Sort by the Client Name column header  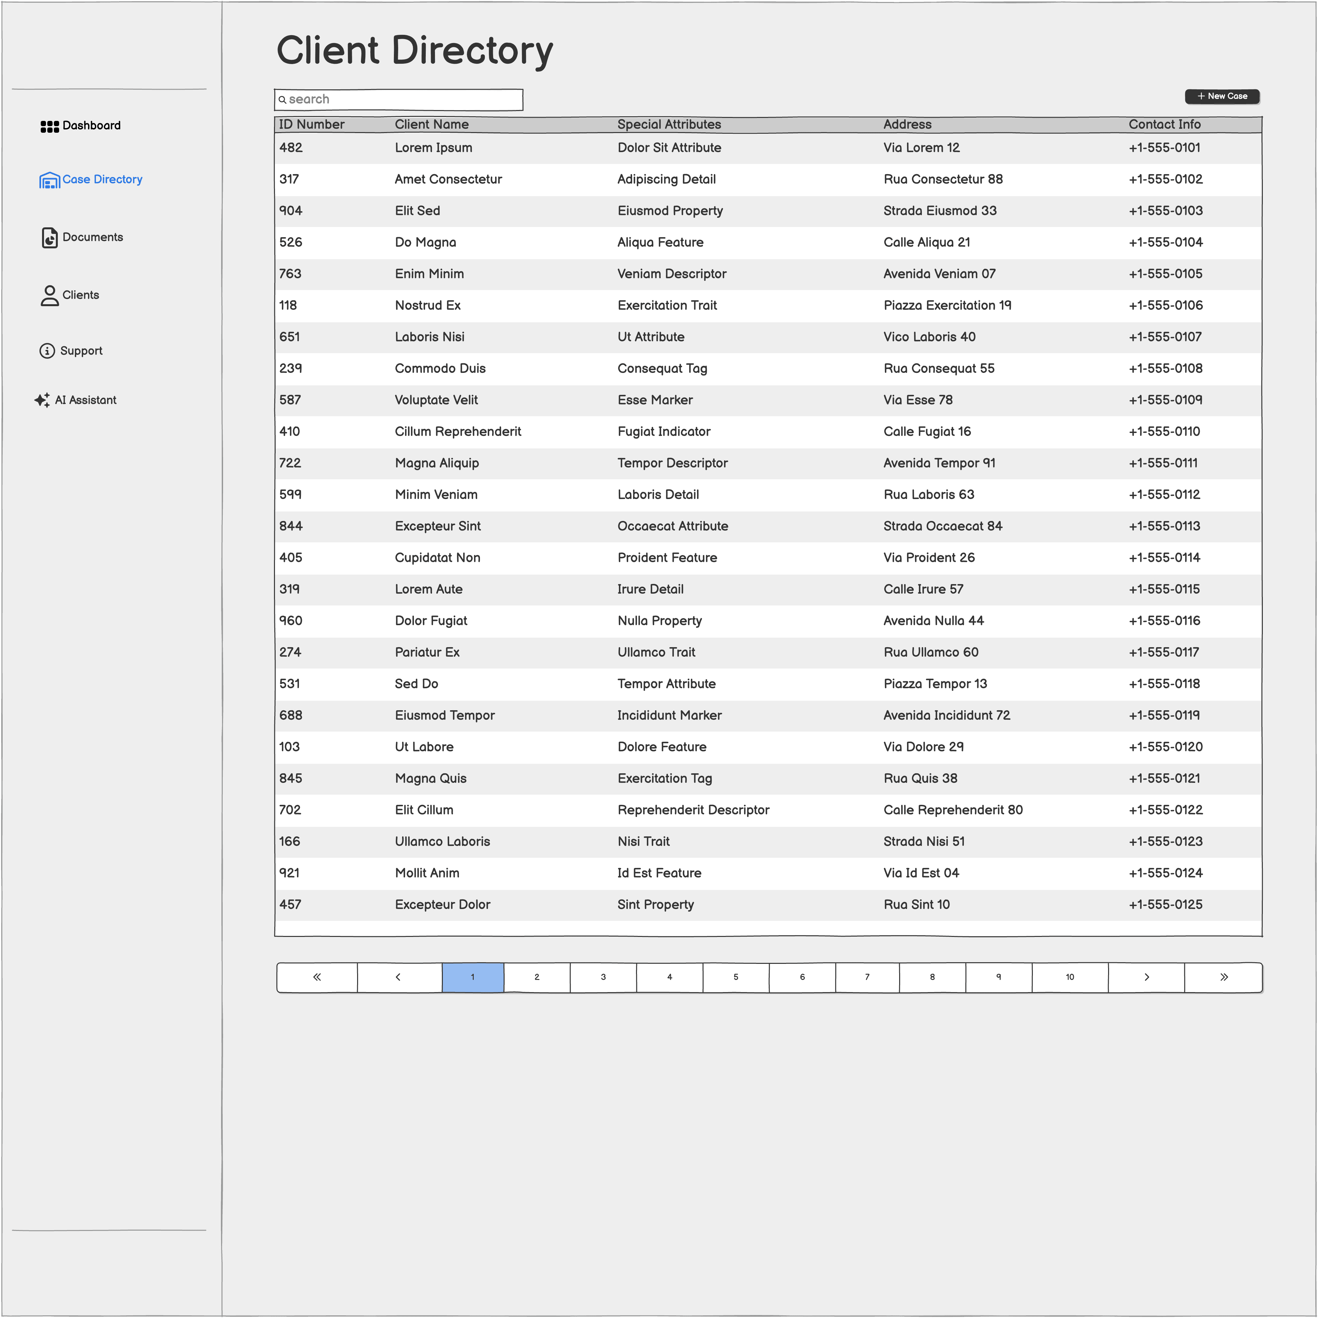click(x=432, y=124)
